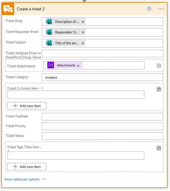This screenshot has height=191, width=170.
Task: Click the Ticket Category field showing Incident
Action: [x=102, y=77]
